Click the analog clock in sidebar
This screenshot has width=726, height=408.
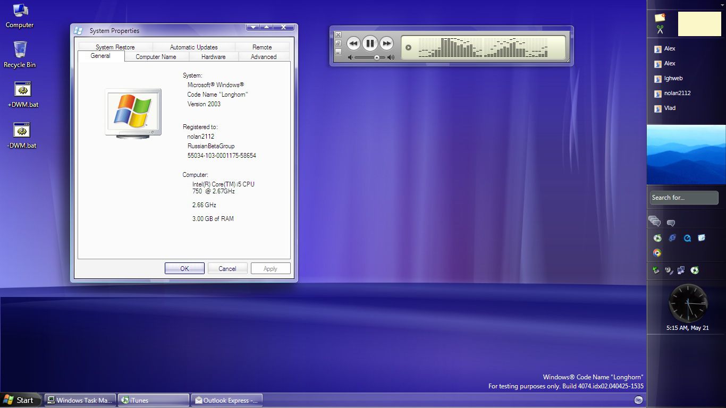[x=688, y=303]
